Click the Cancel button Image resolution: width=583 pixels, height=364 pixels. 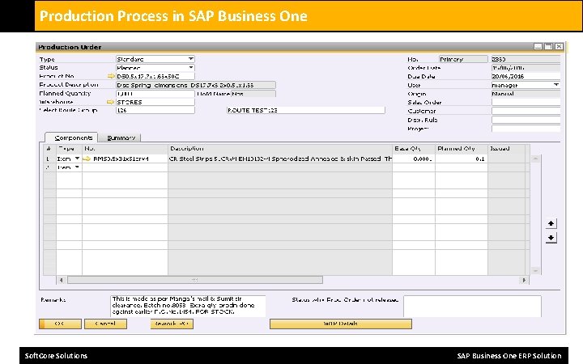click(x=105, y=324)
